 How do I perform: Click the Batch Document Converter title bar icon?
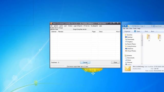[51, 23]
